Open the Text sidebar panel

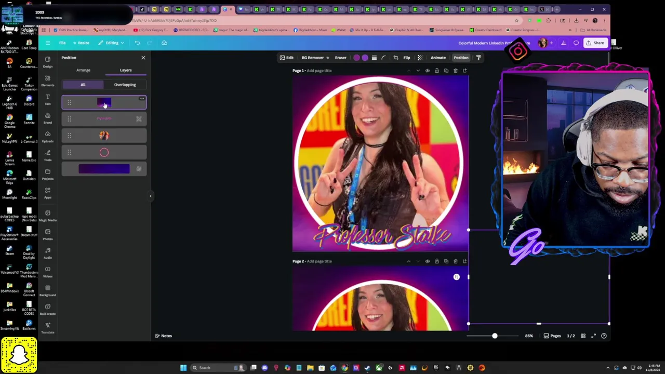click(48, 99)
